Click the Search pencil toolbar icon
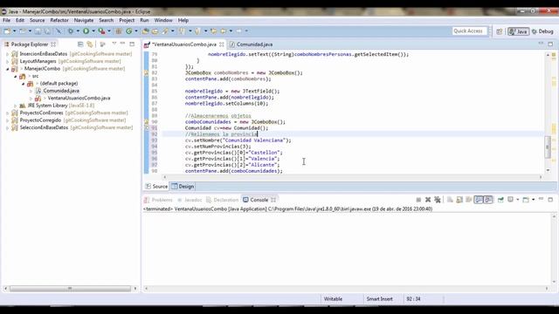The image size is (559, 314). [x=165, y=31]
